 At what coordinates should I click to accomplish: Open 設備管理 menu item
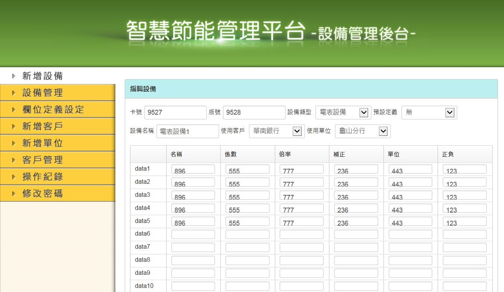click(x=57, y=93)
